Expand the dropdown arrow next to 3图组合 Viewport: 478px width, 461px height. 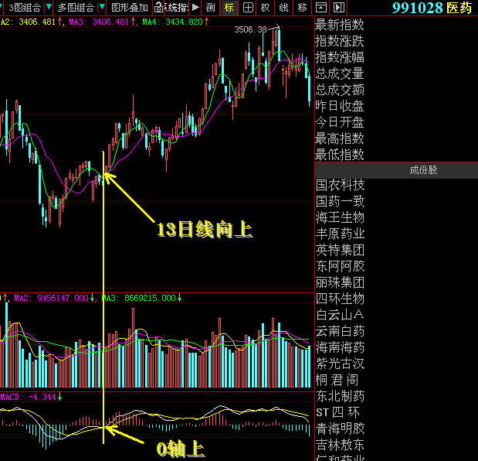click(49, 8)
